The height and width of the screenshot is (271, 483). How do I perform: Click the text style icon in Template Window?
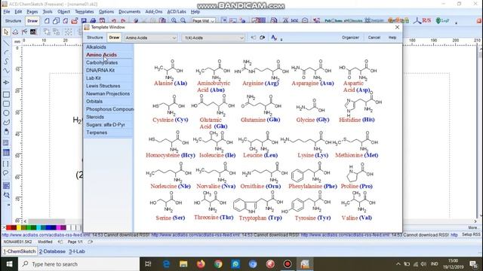pos(274,38)
